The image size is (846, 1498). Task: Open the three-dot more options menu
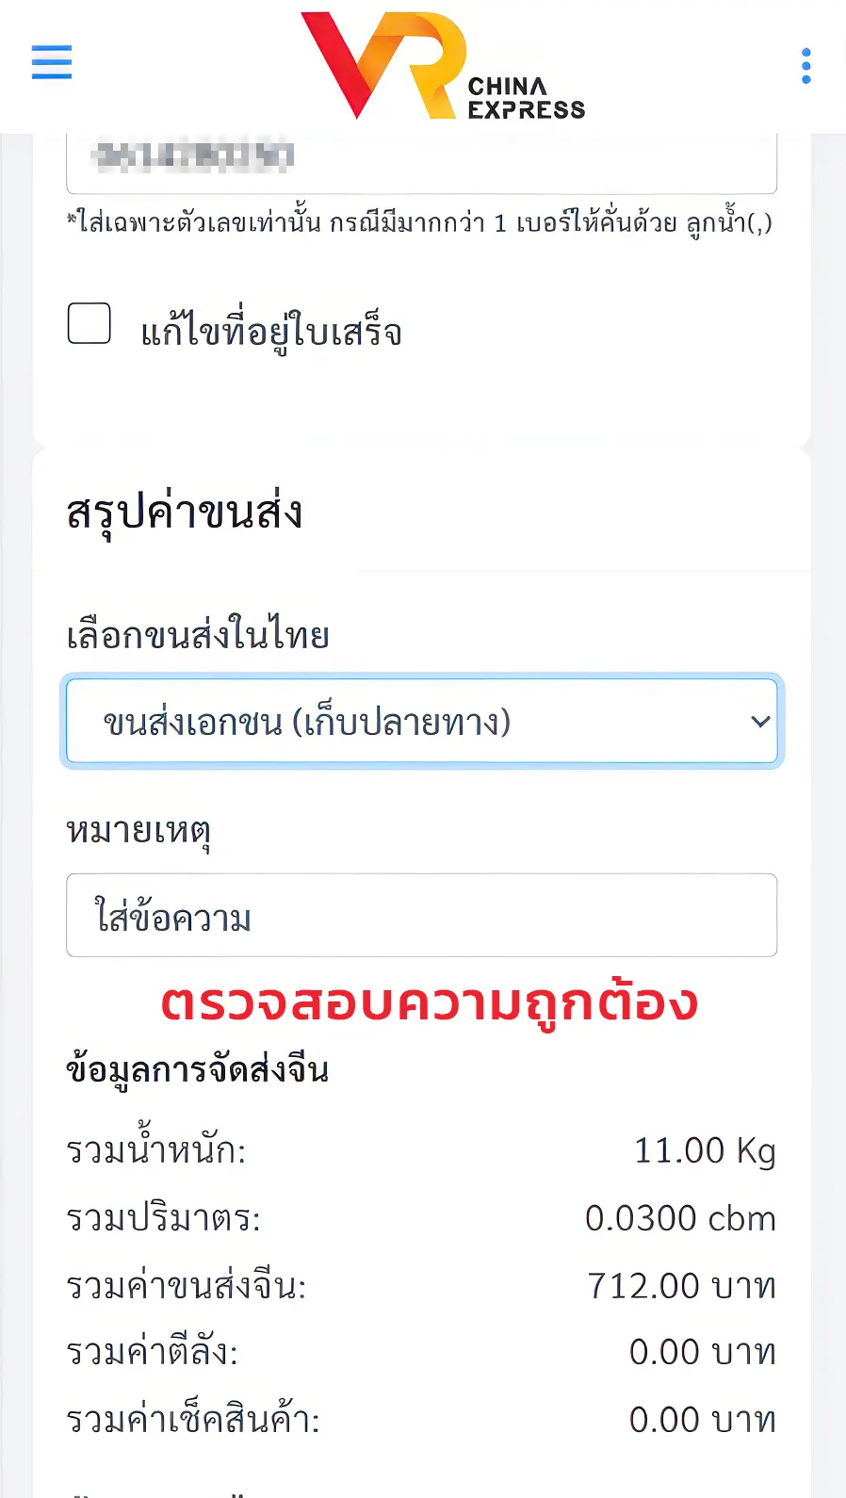pyautogui.click(x=805, y=66)
